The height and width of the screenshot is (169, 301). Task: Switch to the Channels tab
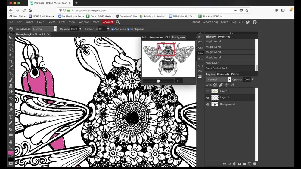(223, 74)
